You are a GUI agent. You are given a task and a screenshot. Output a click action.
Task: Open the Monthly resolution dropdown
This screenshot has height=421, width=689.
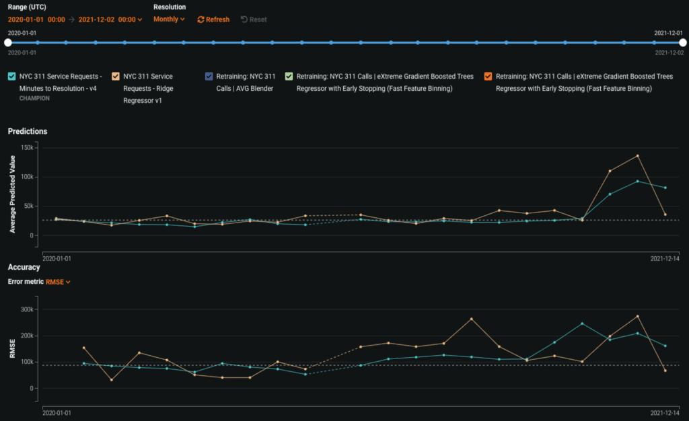click(169, 20)
